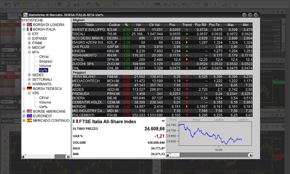
Task: Collapse the XTR node under Borsa Tedesca
Action: click(x=29, y=93)
